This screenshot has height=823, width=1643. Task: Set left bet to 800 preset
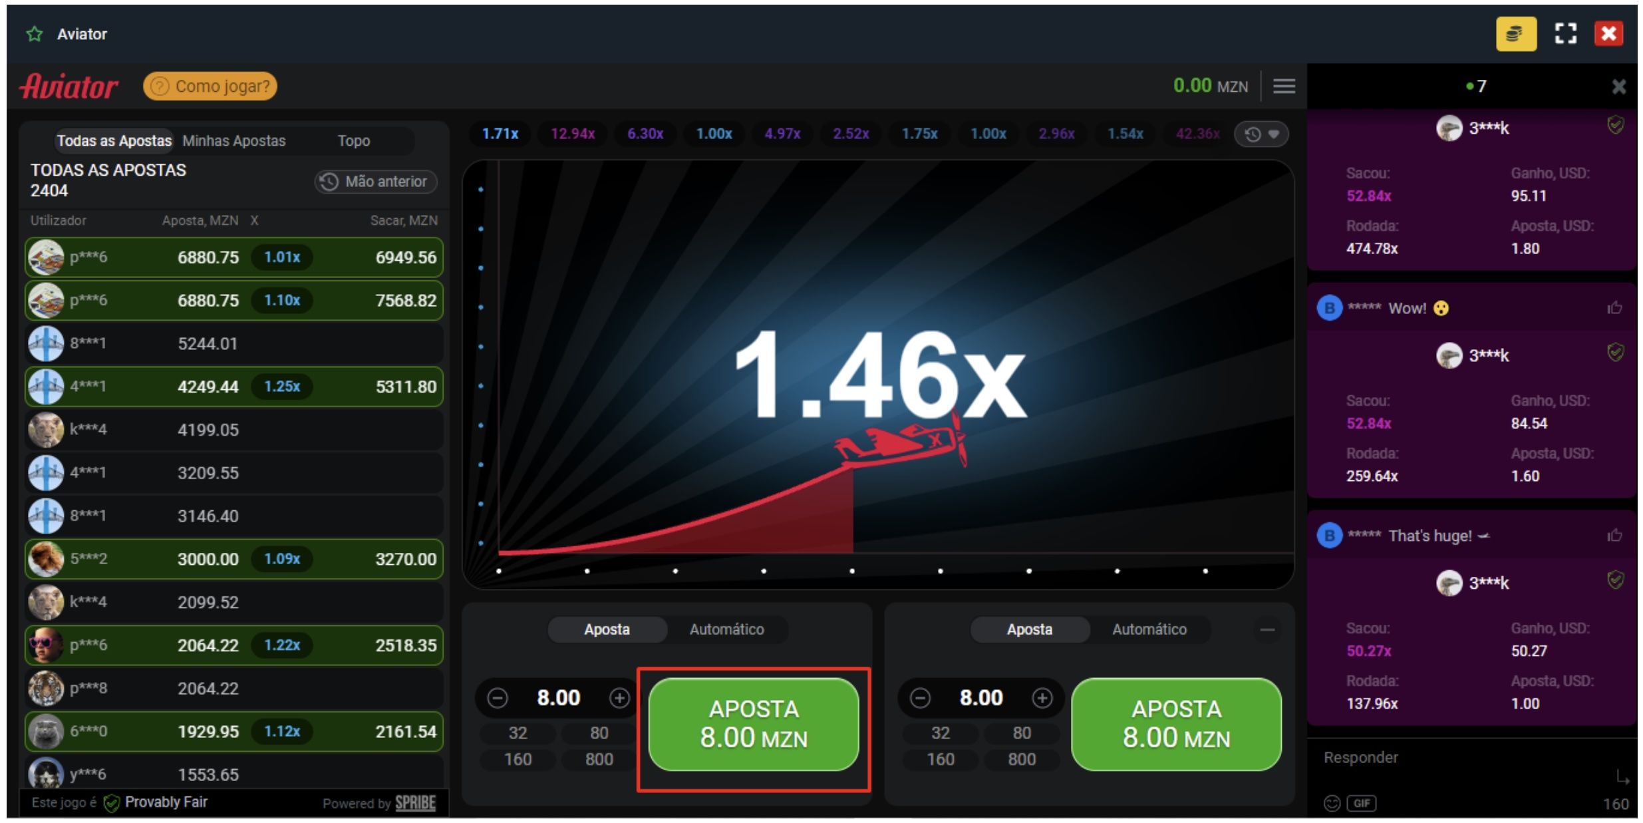coord(599,759)
